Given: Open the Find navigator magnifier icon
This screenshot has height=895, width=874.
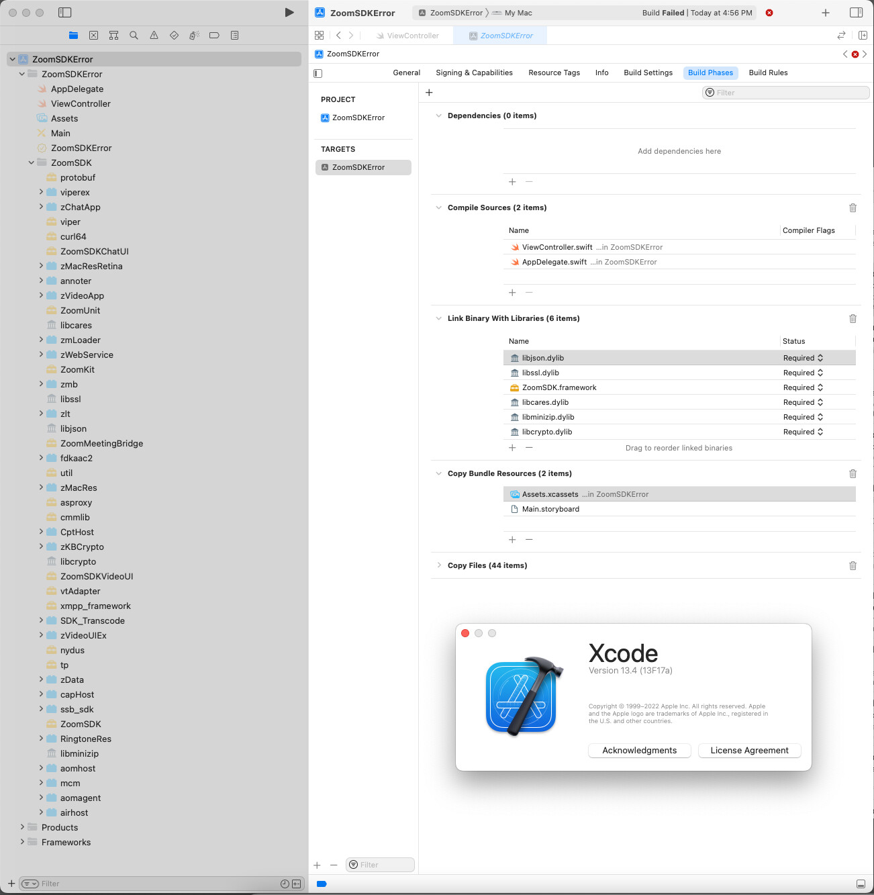Looking at the screenshot, I should (x=134, y=36).
